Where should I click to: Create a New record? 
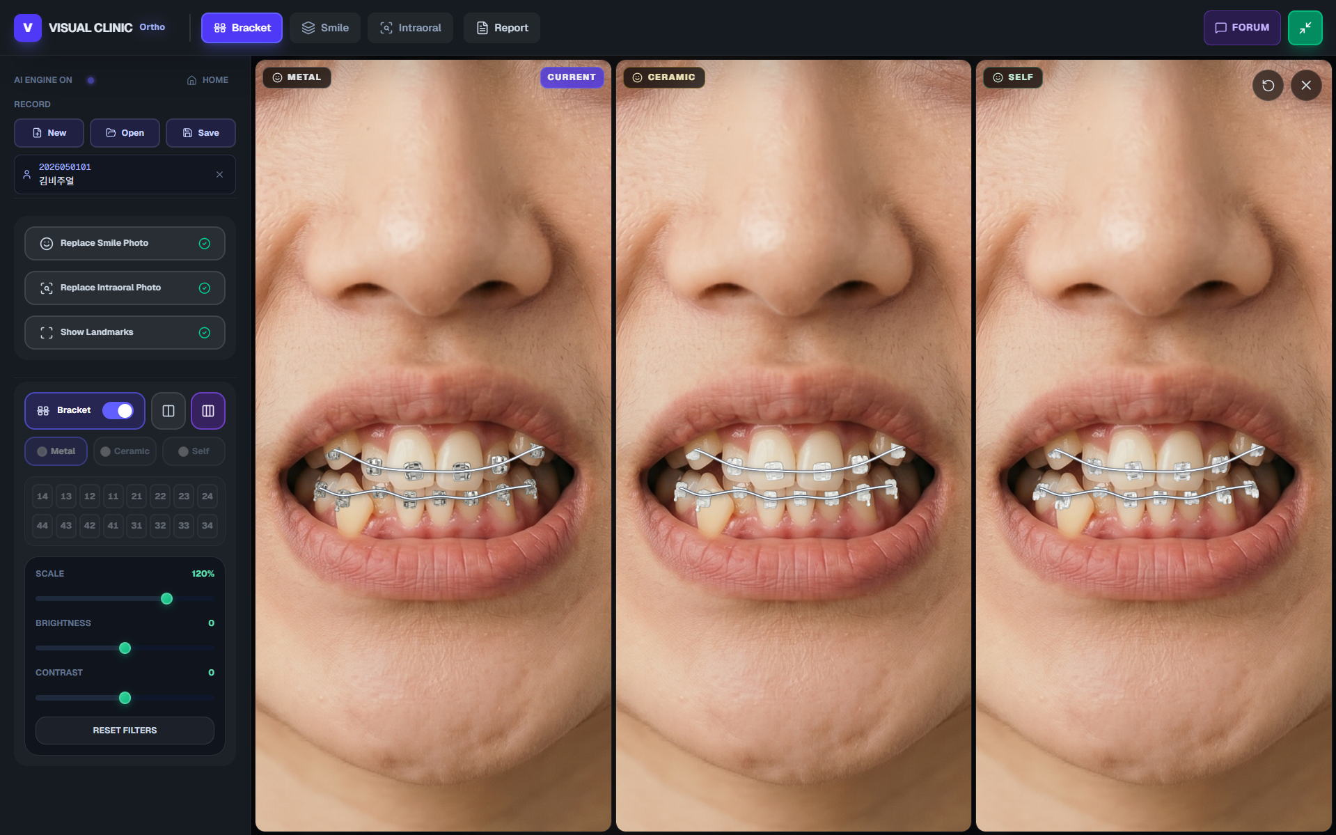coord(49,133)
